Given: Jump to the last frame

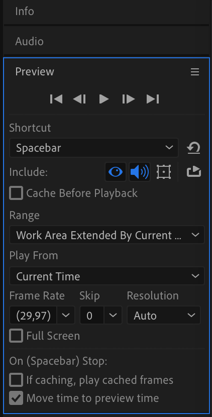Looking at the screenshot, I should (153, 99).
